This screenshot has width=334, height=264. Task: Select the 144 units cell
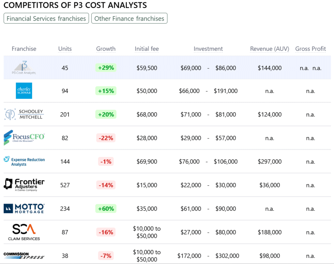65,162
